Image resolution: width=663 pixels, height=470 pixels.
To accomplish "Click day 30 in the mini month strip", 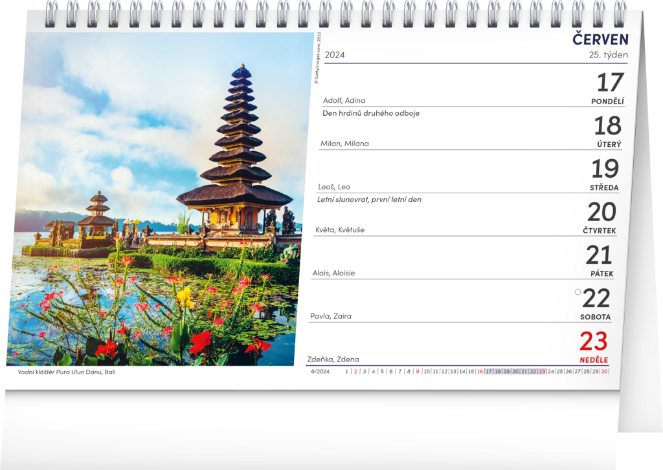I will 604,372.
